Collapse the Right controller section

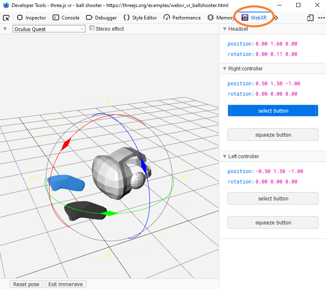click(x=225, y=69)
